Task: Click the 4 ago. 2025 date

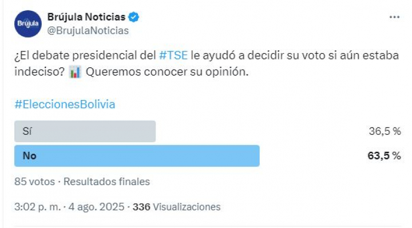Action: [x=97, y=207]
